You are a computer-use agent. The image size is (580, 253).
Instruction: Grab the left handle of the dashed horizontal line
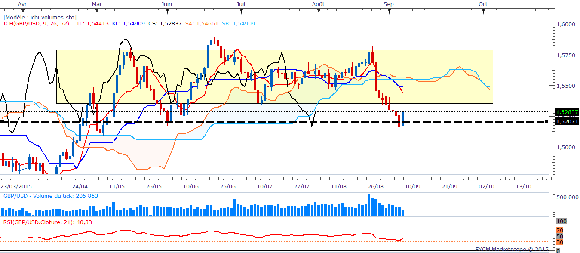(x=2, y=122)
